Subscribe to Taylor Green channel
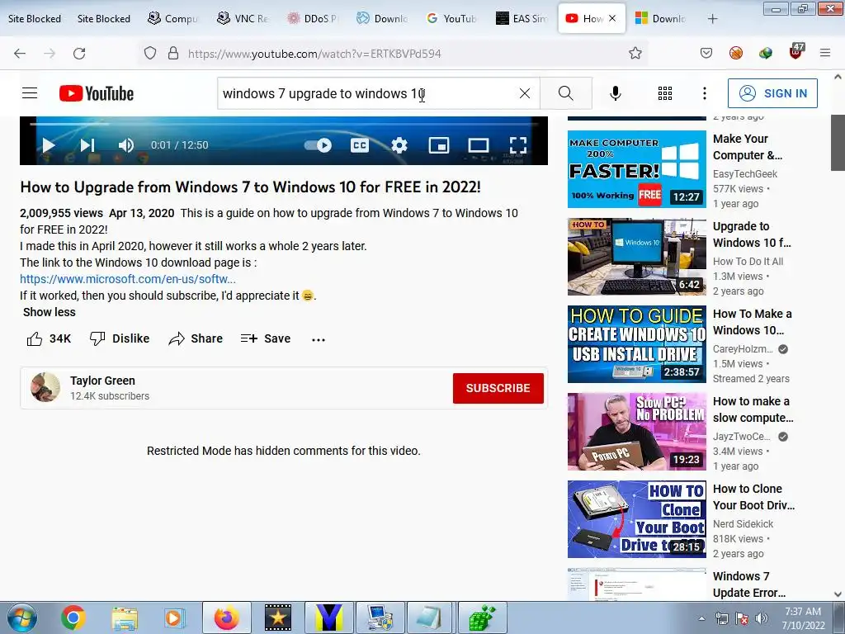Image resolution: width=845 pixels, height=634 pixels. click(x=498, y=388)
